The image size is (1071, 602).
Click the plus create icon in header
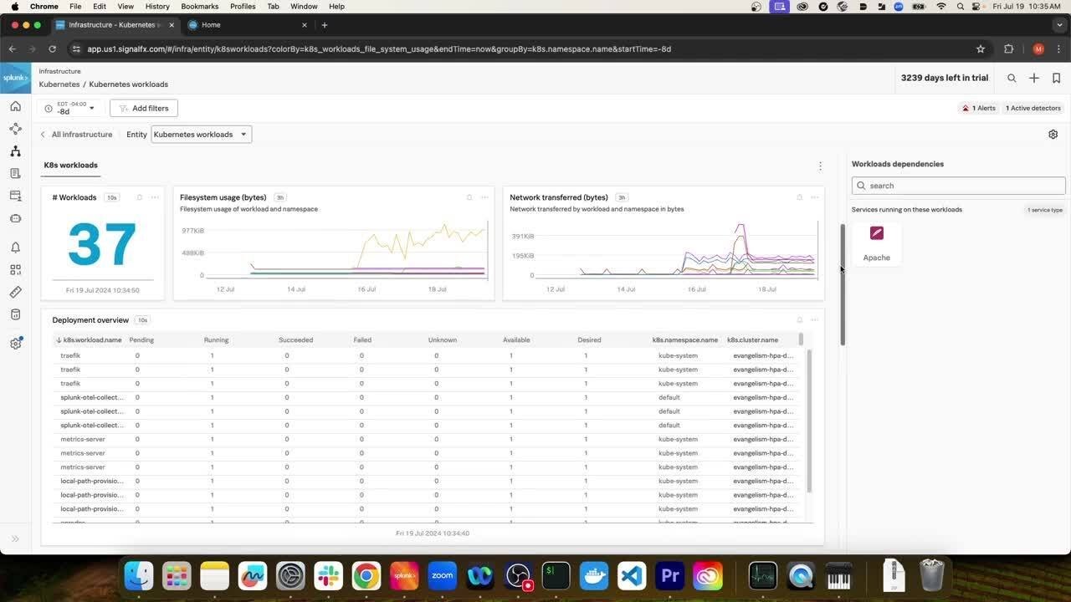click(x=1034, y=78)
